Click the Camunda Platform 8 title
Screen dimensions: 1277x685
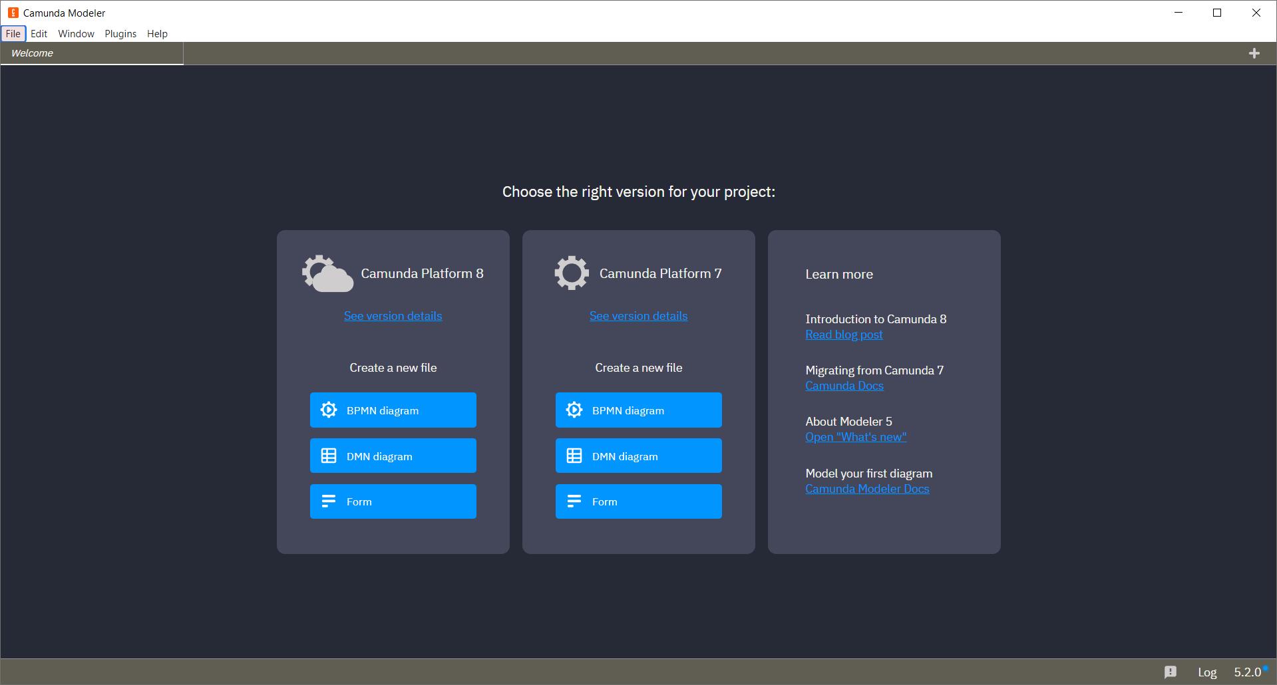click(x=422, y=273)
